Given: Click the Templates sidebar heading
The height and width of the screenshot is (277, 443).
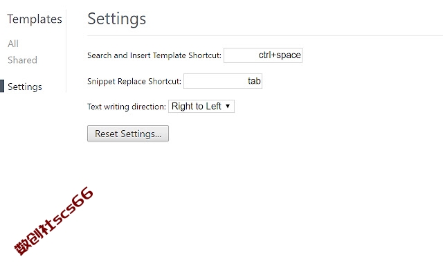Looking at the screenshot, I should tap(35, 19).
